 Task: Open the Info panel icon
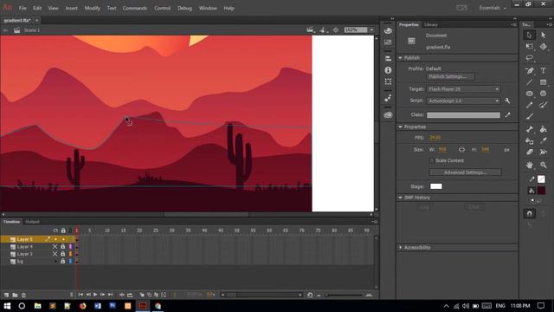click(388, 70)
